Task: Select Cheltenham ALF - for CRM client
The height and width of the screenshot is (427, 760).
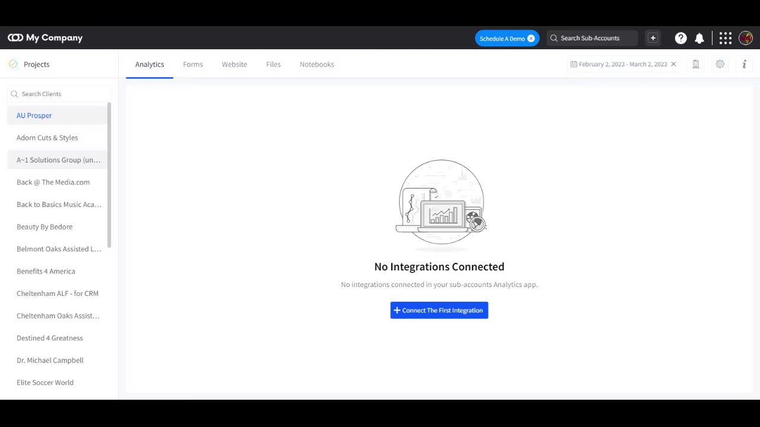Action: click(x=58, y=294)
